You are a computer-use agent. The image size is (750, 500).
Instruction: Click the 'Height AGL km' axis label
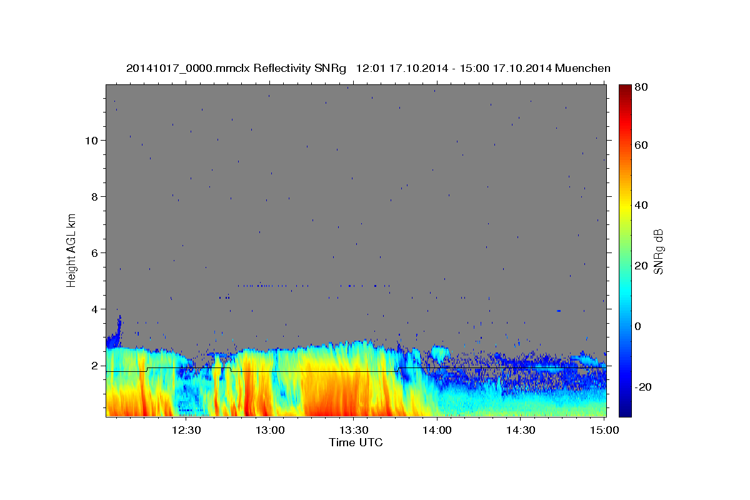click(72, 250)
